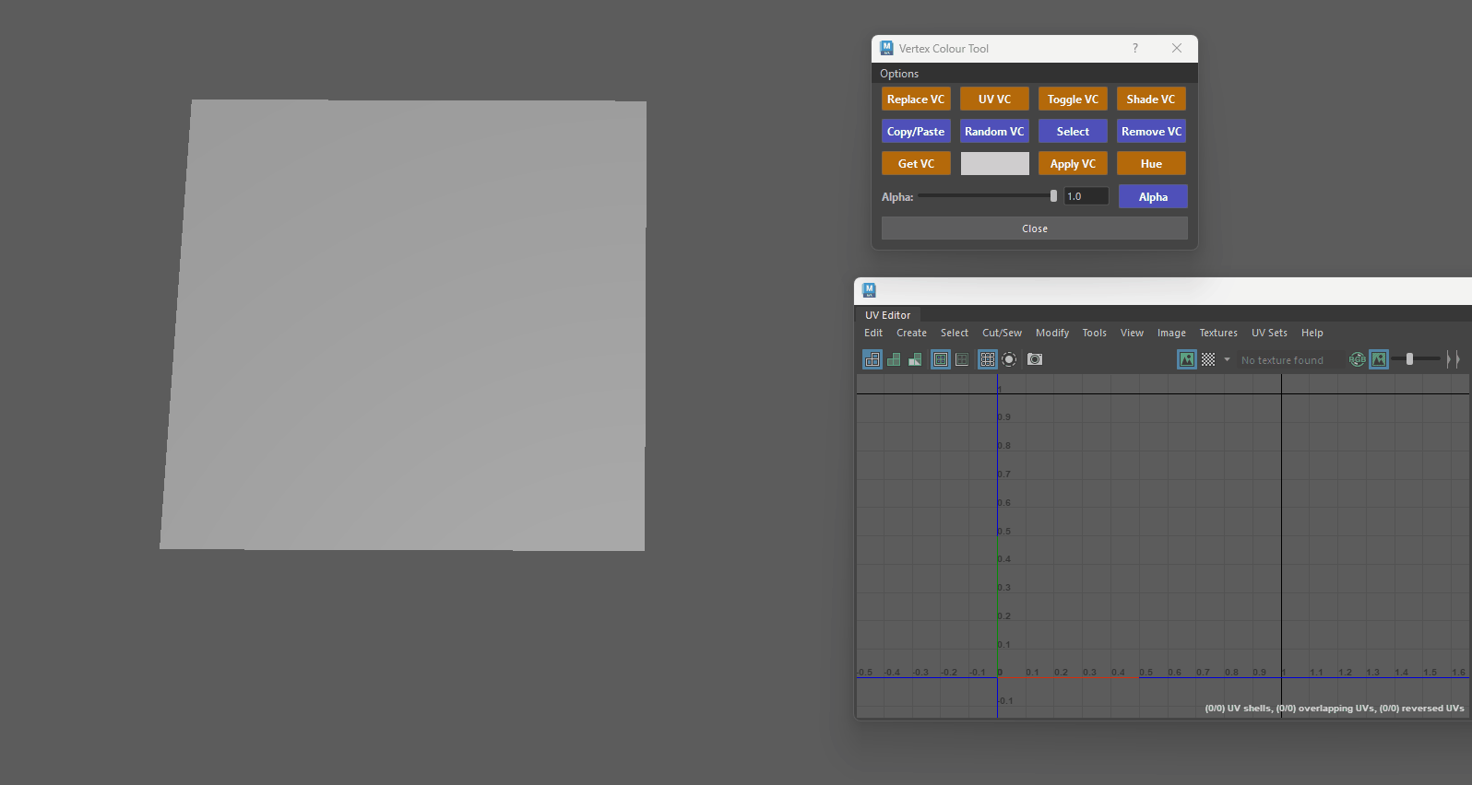Click the Replace VC button

coord(916,100)
